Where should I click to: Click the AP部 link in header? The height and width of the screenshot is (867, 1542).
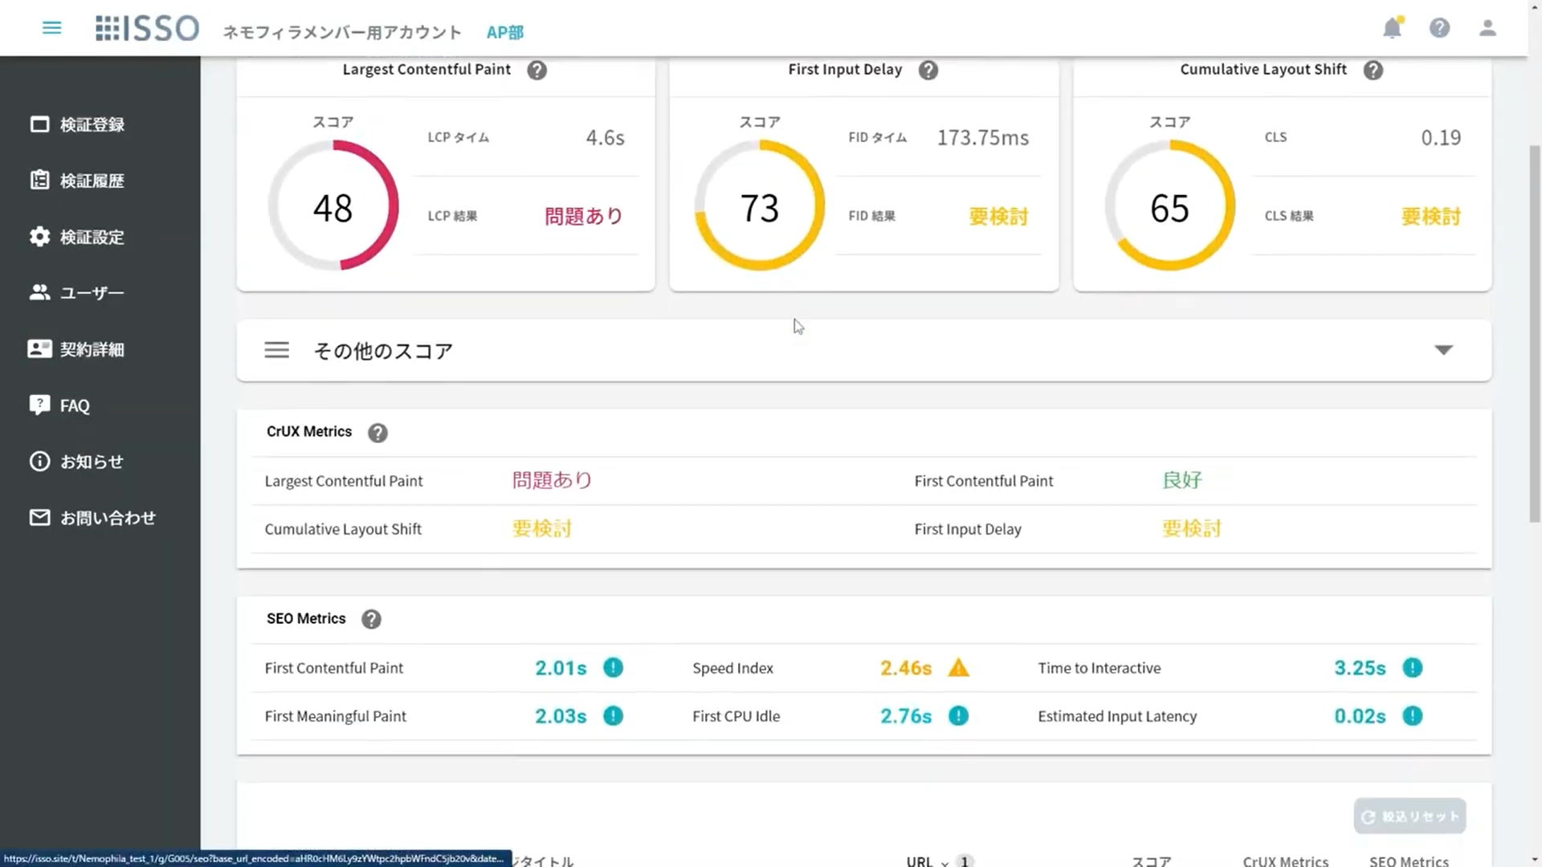coord(504,33)
